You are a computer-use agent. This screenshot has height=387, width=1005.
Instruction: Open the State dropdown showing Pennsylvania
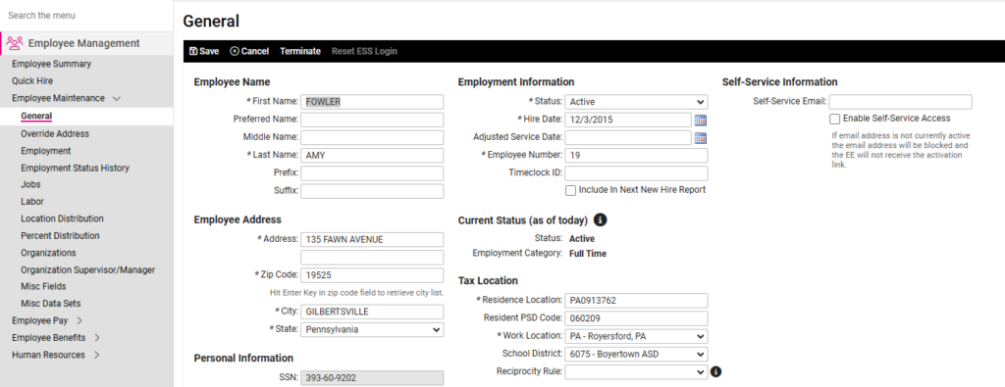372,330
